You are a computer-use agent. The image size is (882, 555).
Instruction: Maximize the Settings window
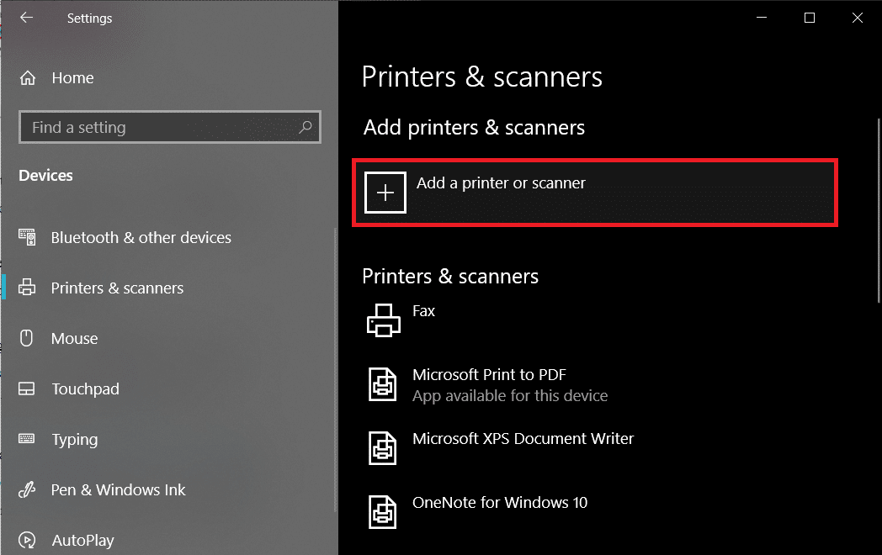coord(810,18)
